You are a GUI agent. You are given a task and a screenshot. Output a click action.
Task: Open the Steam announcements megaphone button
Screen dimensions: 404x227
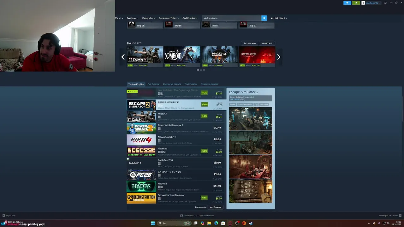tap(347, 3)
